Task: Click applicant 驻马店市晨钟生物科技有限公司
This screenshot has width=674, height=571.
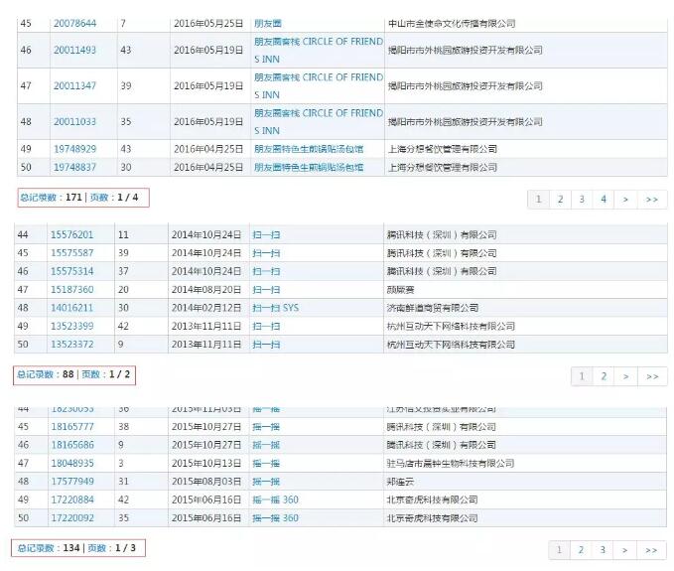Action: pos(451,463)
